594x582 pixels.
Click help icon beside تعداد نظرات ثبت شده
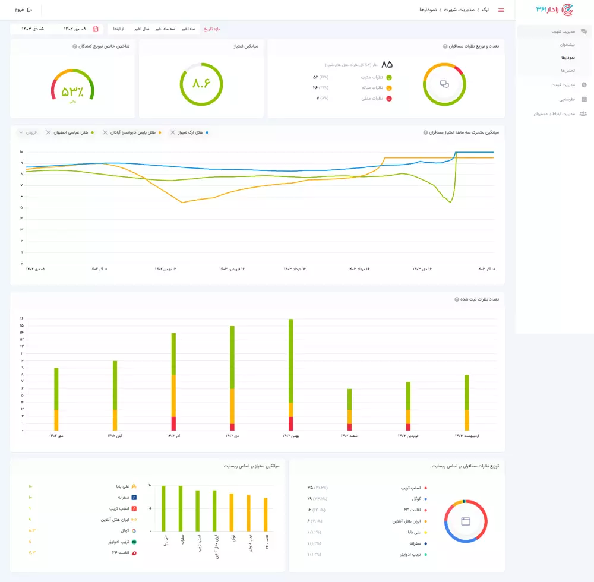(x=457, y=299)
